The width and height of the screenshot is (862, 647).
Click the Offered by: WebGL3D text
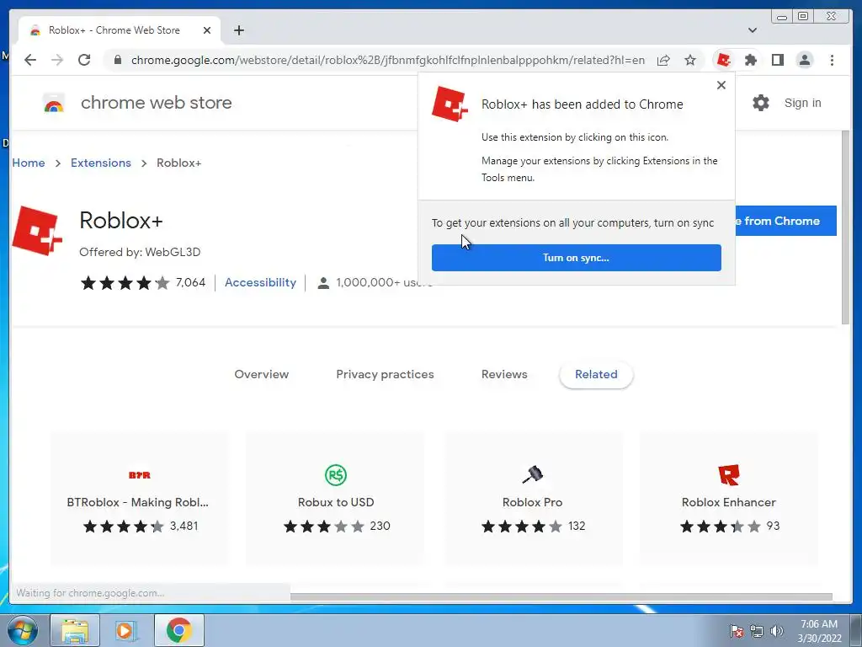140,253
